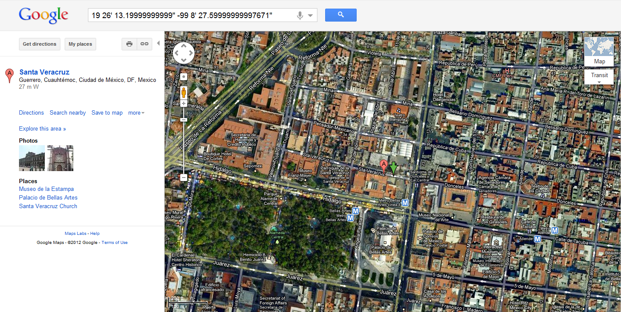621x312 pixels.
Task: Open the Santa Veracruz Church link
Action: (48, 206)
